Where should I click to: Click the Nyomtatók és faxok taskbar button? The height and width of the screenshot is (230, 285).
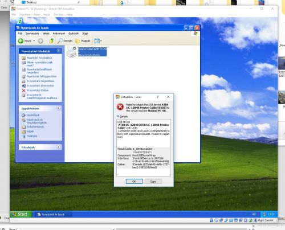click(x=53, y=215)
